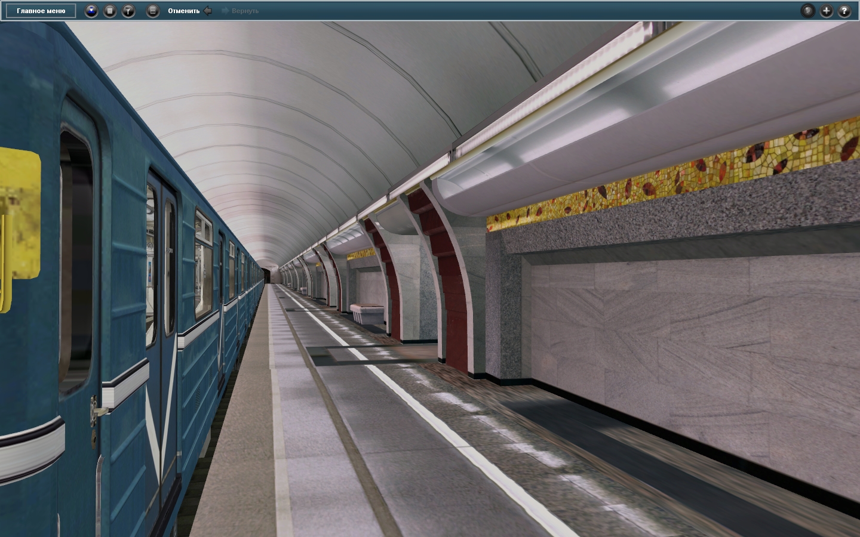Open the funnel filter icon
860x537 pixels.
pos(128,11)
